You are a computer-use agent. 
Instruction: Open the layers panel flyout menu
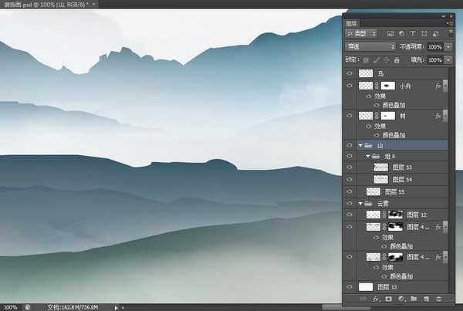point(449,23)
